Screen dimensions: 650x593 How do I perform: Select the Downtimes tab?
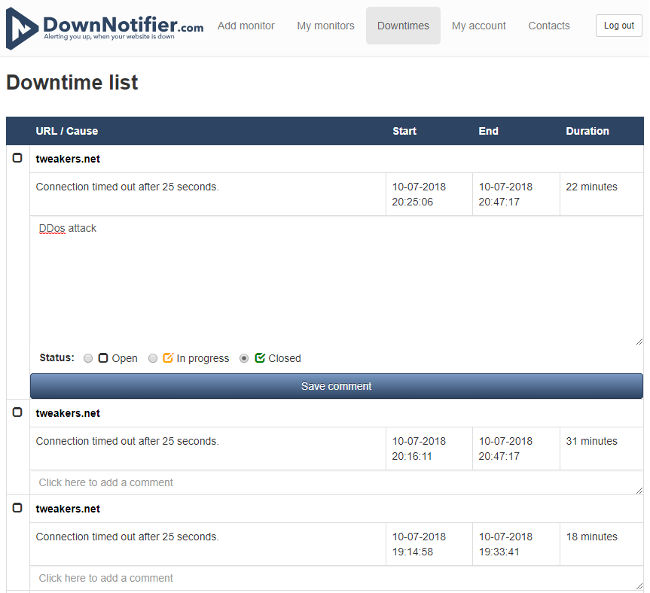pos(403,26)
